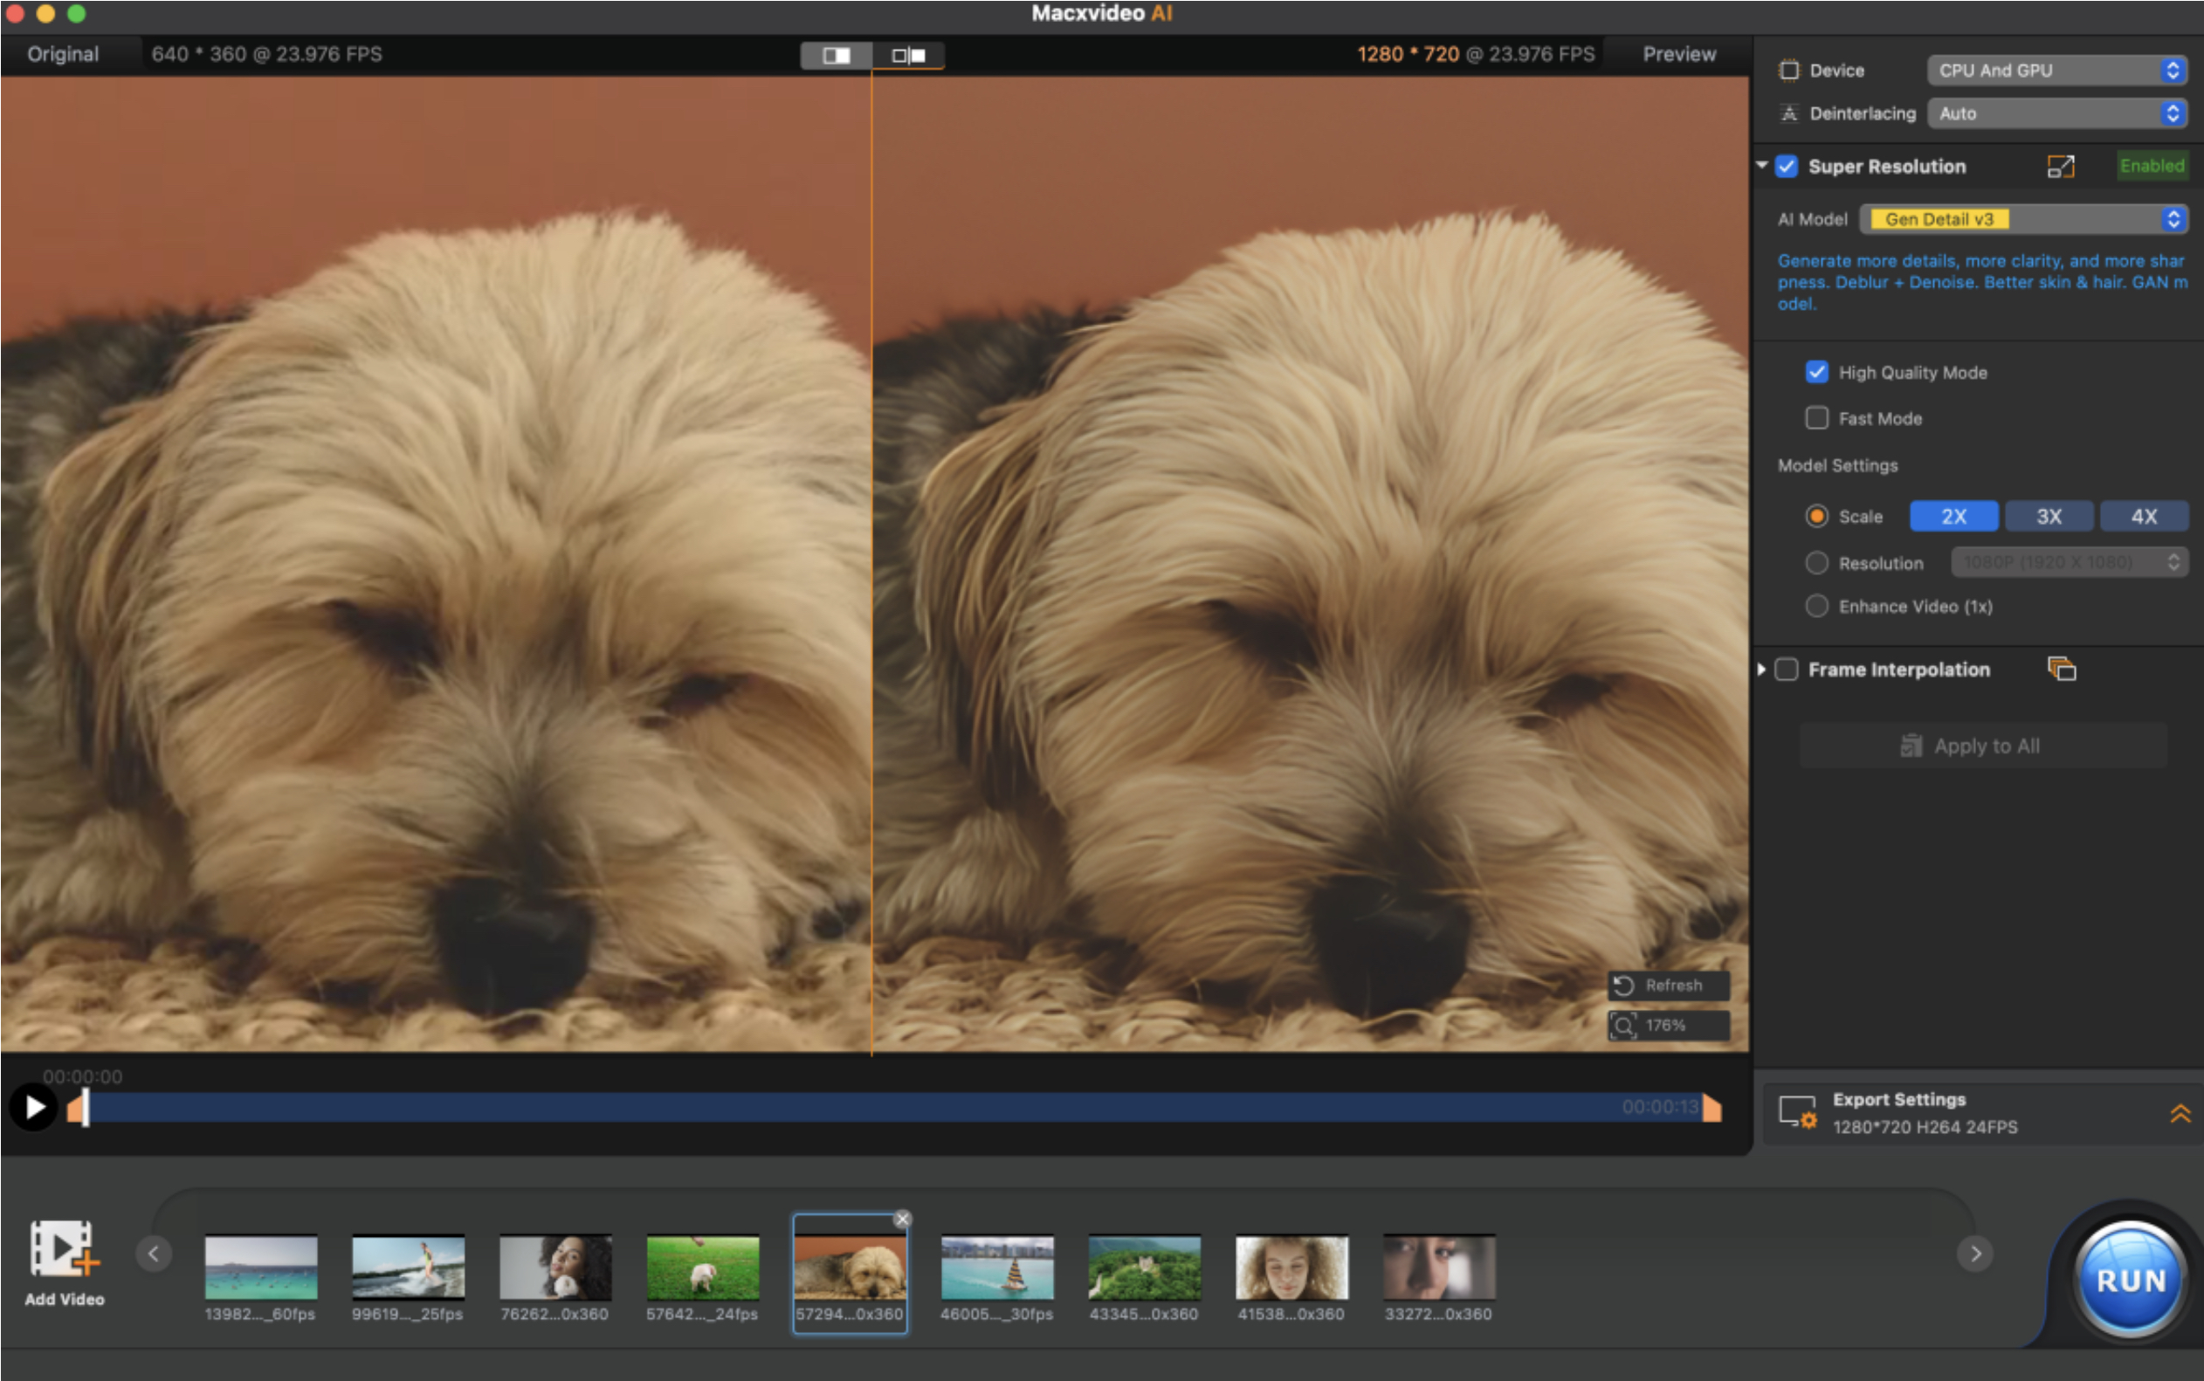
Task: Click the Refresh preview icon
Action: tap(1623, 986)
